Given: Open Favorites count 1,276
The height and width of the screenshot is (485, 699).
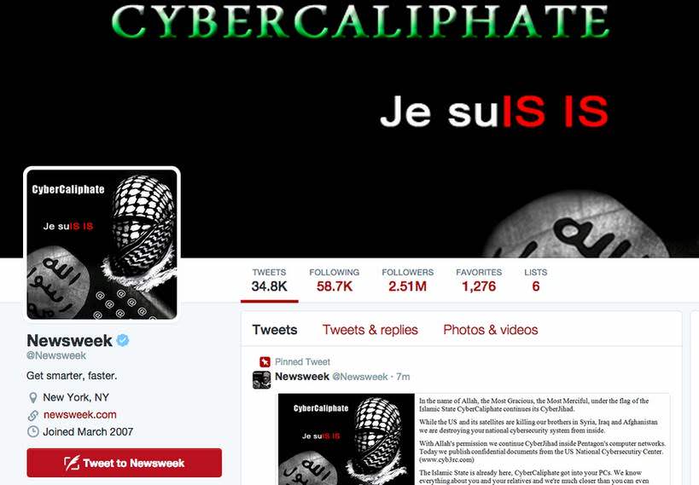Looking at the screenshot, I should [x=479, y=280].
